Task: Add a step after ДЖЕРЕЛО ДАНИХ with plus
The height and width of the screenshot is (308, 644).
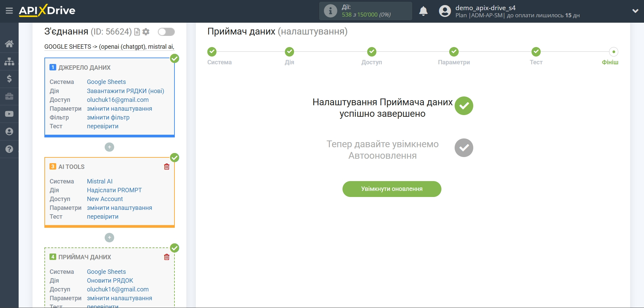Action: [109, 147]
